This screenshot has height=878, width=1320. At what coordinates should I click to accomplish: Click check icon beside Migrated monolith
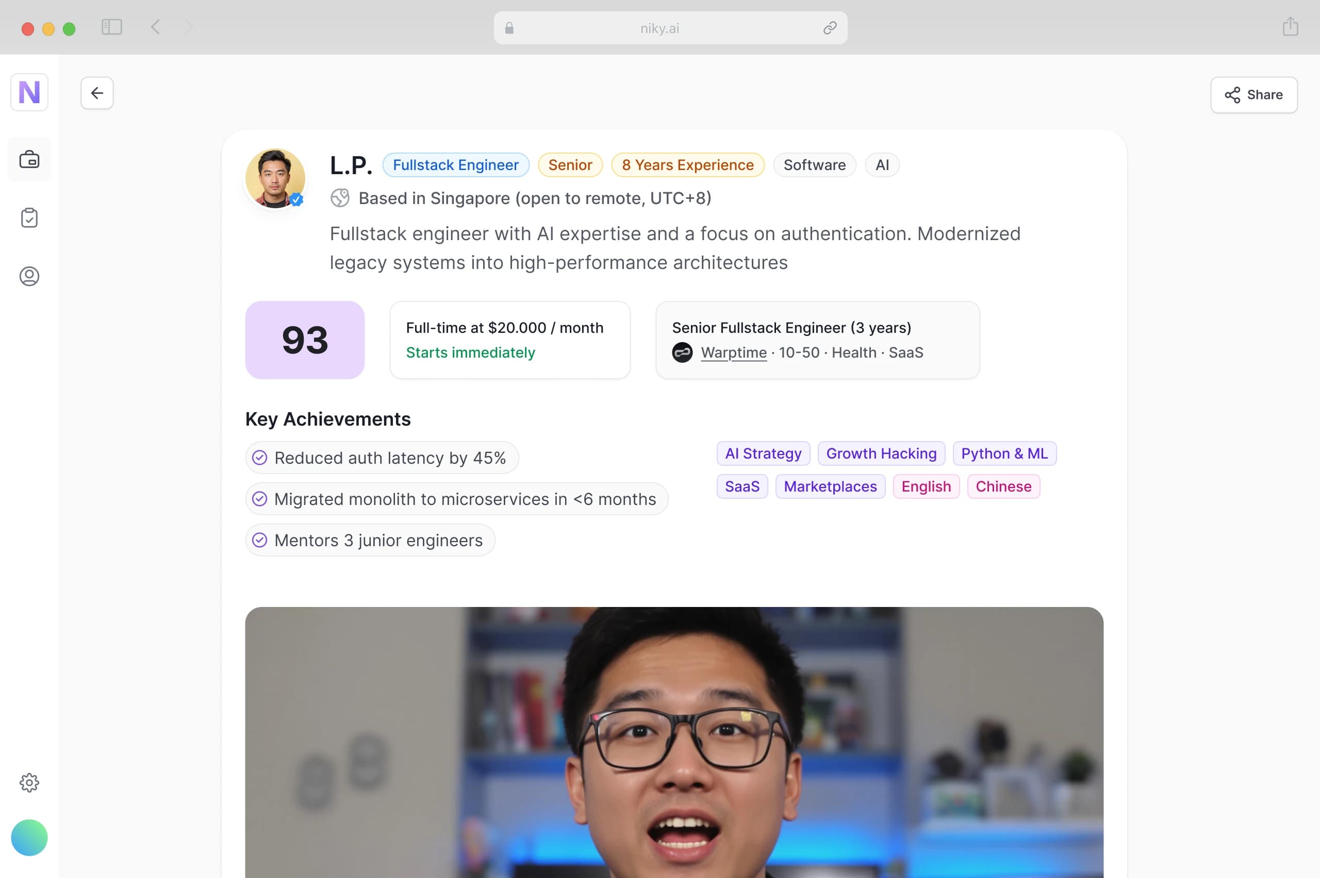coord(259,499)
